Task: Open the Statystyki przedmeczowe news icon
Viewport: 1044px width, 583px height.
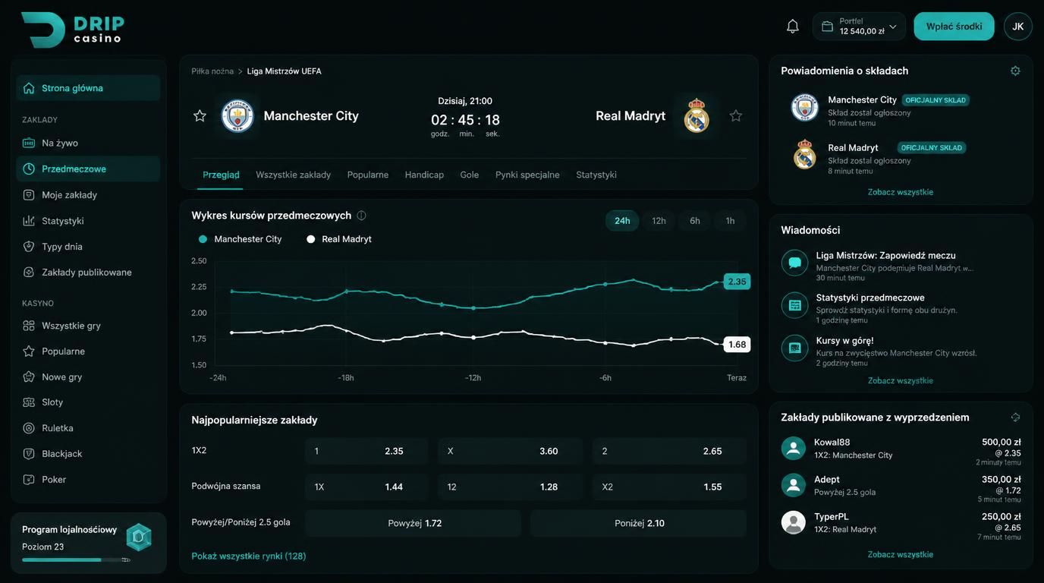Action: [794, 305]
